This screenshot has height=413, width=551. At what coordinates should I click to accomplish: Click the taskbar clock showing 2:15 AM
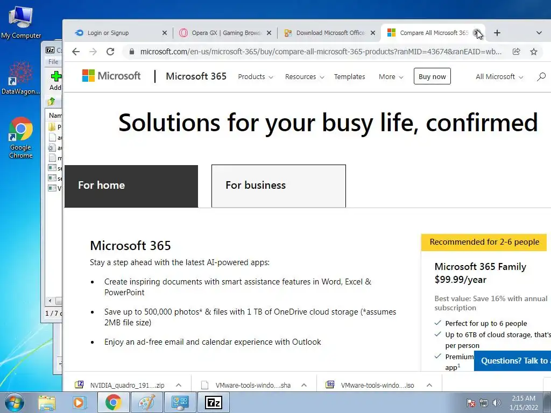click(524, 402)
